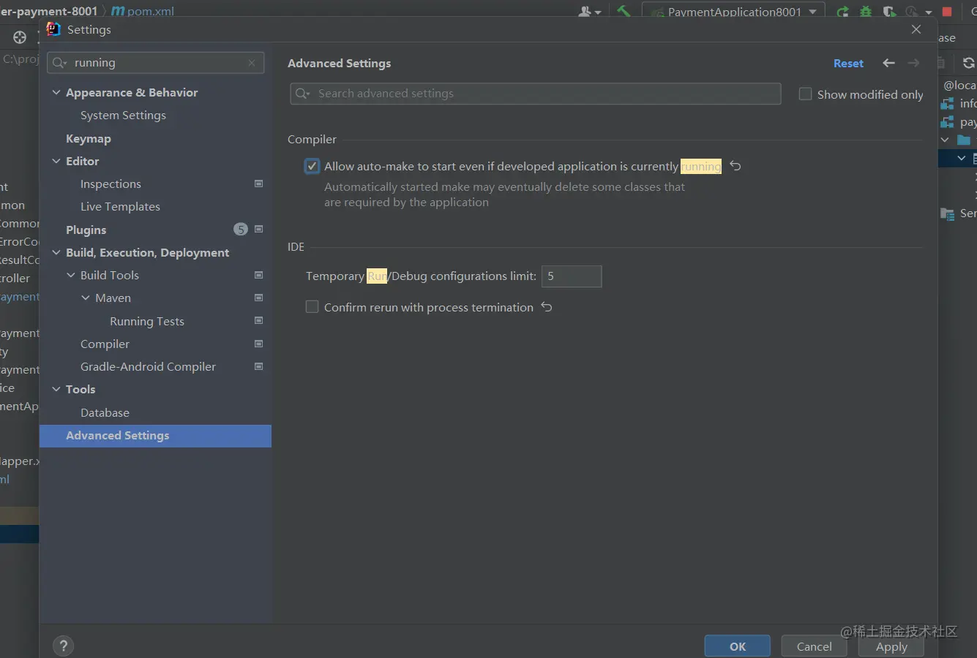
Task: Click the project-level marker beside Compiler
Action: (258, 344)
